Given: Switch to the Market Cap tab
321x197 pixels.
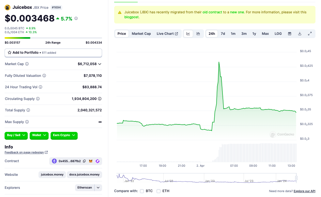Looking at the screenshot, I should [x=141, y=34].
